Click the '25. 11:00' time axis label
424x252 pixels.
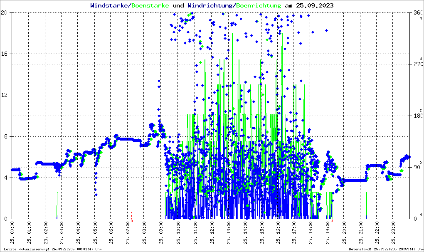point(195,233)
